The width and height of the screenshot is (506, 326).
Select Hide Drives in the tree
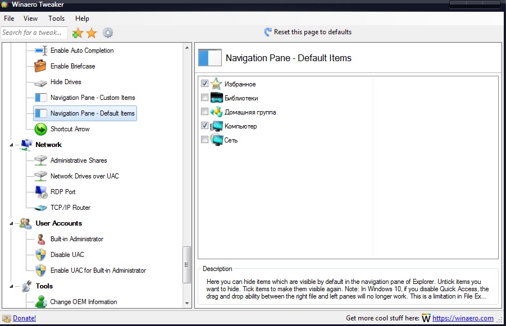click(x=66, y=82)
